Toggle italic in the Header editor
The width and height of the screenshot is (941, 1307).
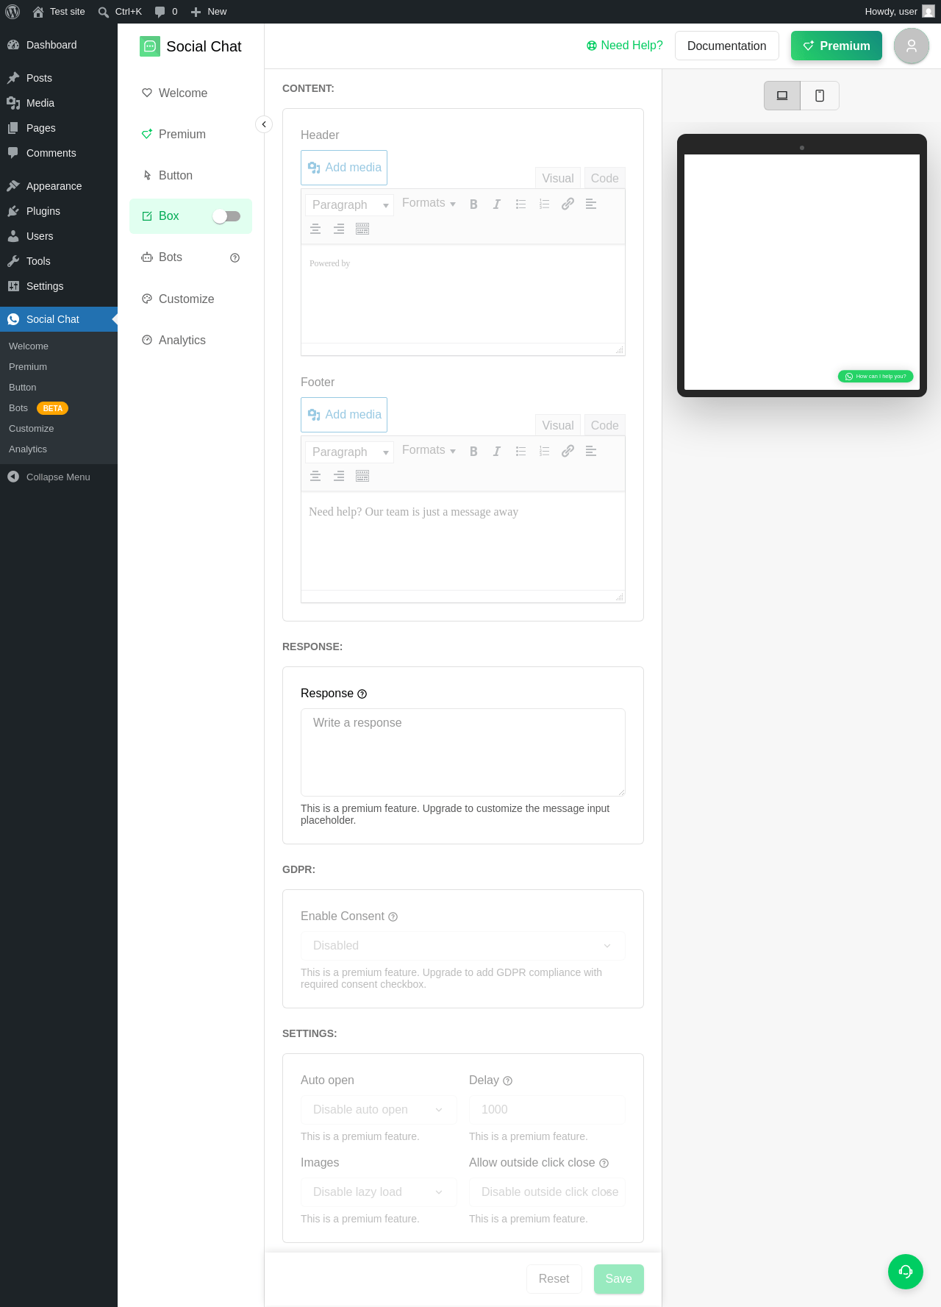[497, 204]
